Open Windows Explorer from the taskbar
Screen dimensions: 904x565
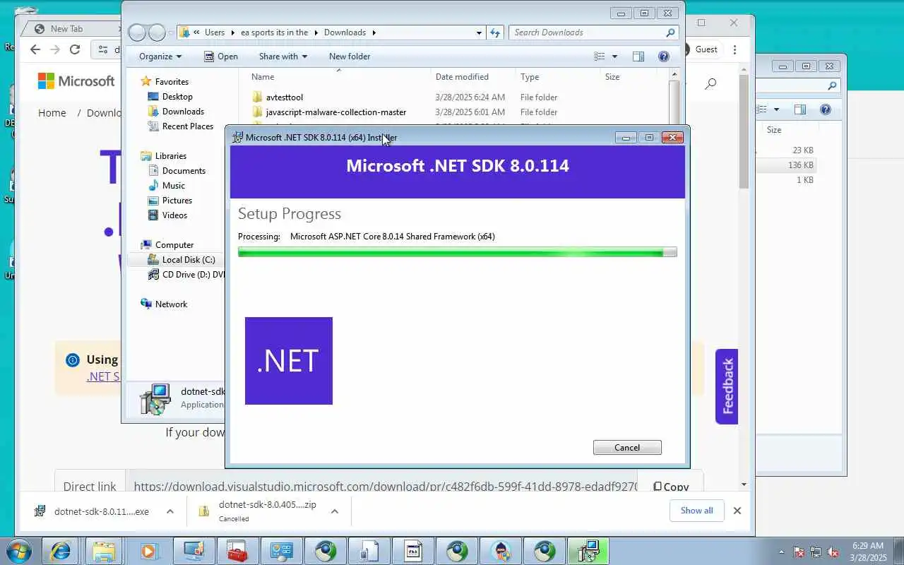[x=104, y=551]
